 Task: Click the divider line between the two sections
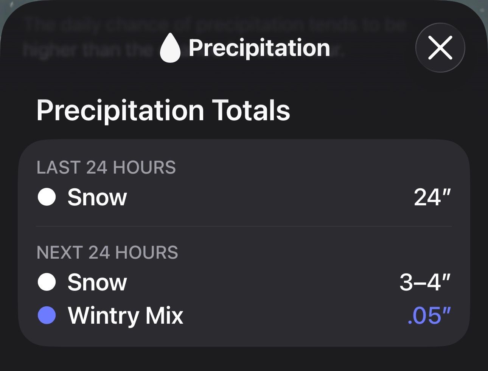(x=244, y=226)
